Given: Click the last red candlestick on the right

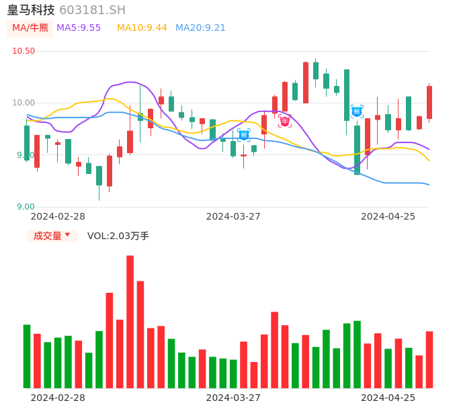Looking at the screenshot, I should coord(429,103).
